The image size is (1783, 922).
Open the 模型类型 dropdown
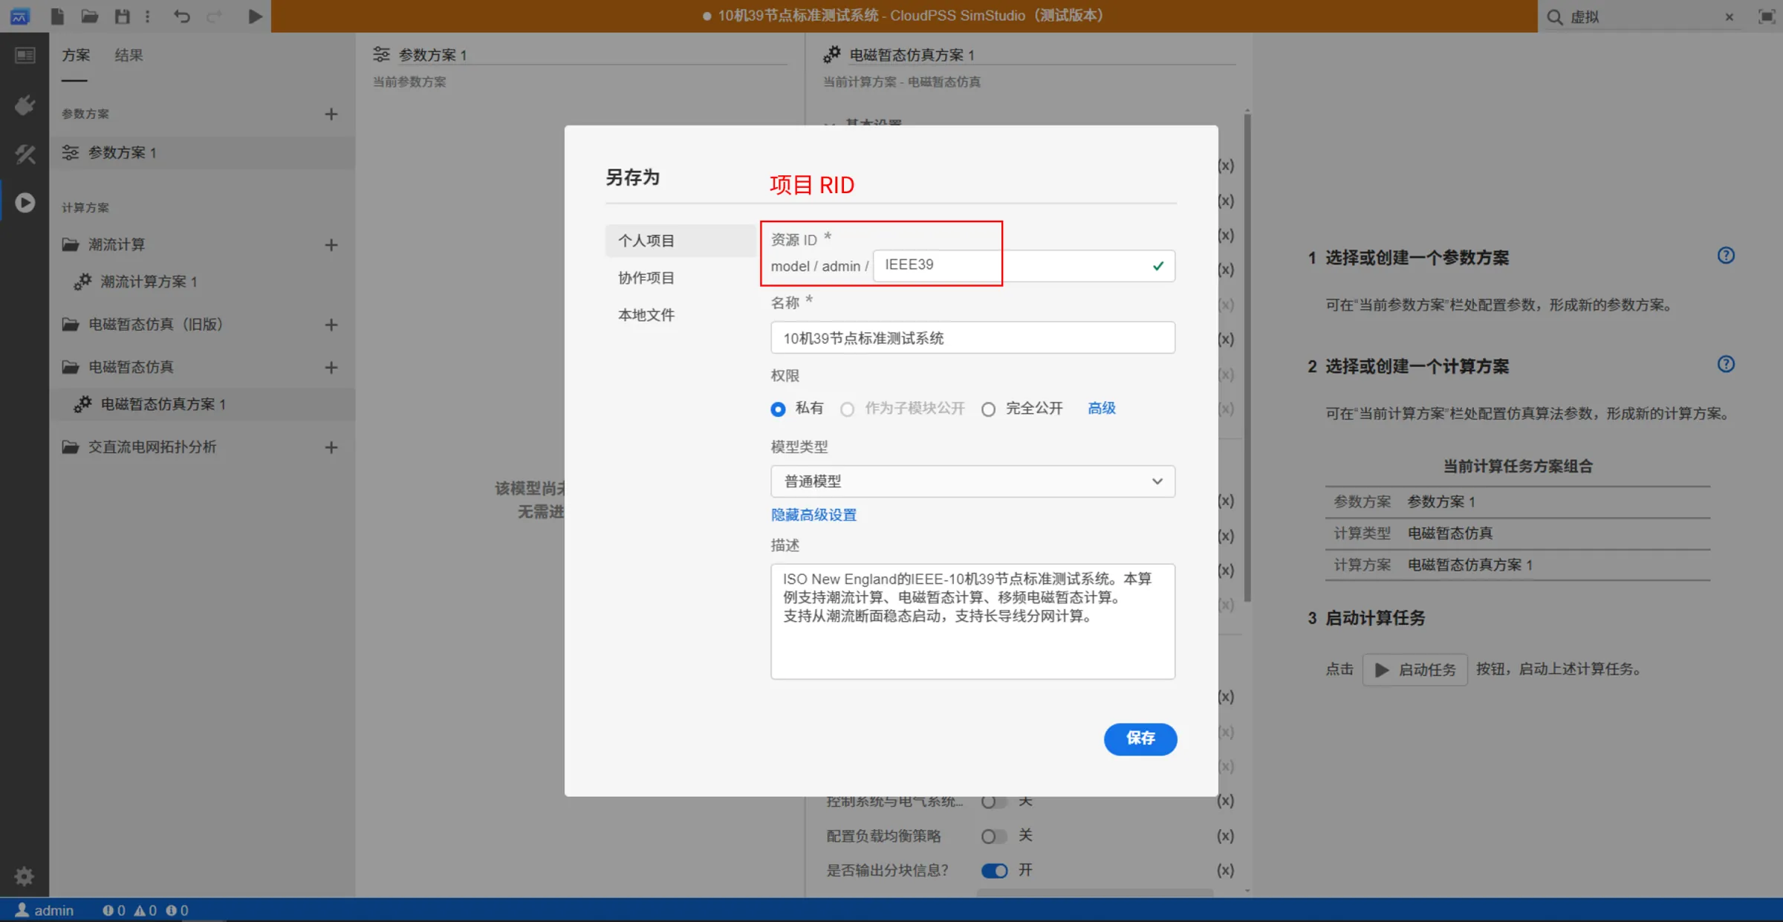coord(972,481)
